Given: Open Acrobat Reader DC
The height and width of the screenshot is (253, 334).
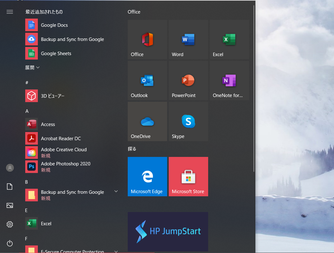Looking at the screenshot, I should click(x=72, y=139).
